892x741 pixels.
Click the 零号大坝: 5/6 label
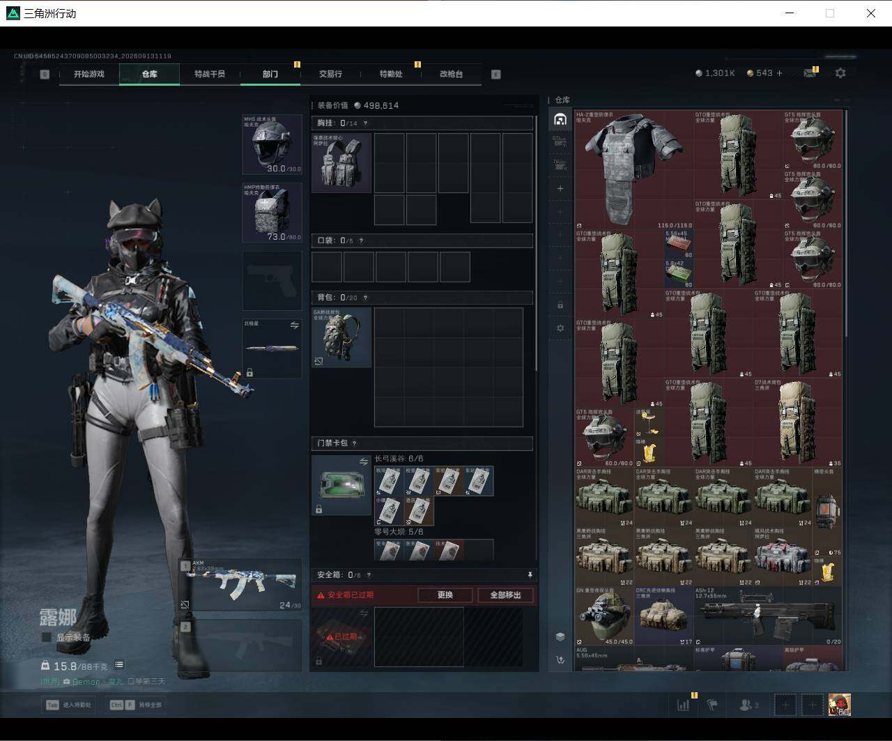click(399, 532)
